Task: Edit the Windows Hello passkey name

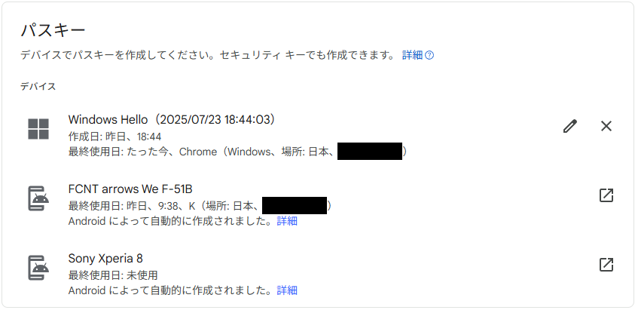Action: 569,127
